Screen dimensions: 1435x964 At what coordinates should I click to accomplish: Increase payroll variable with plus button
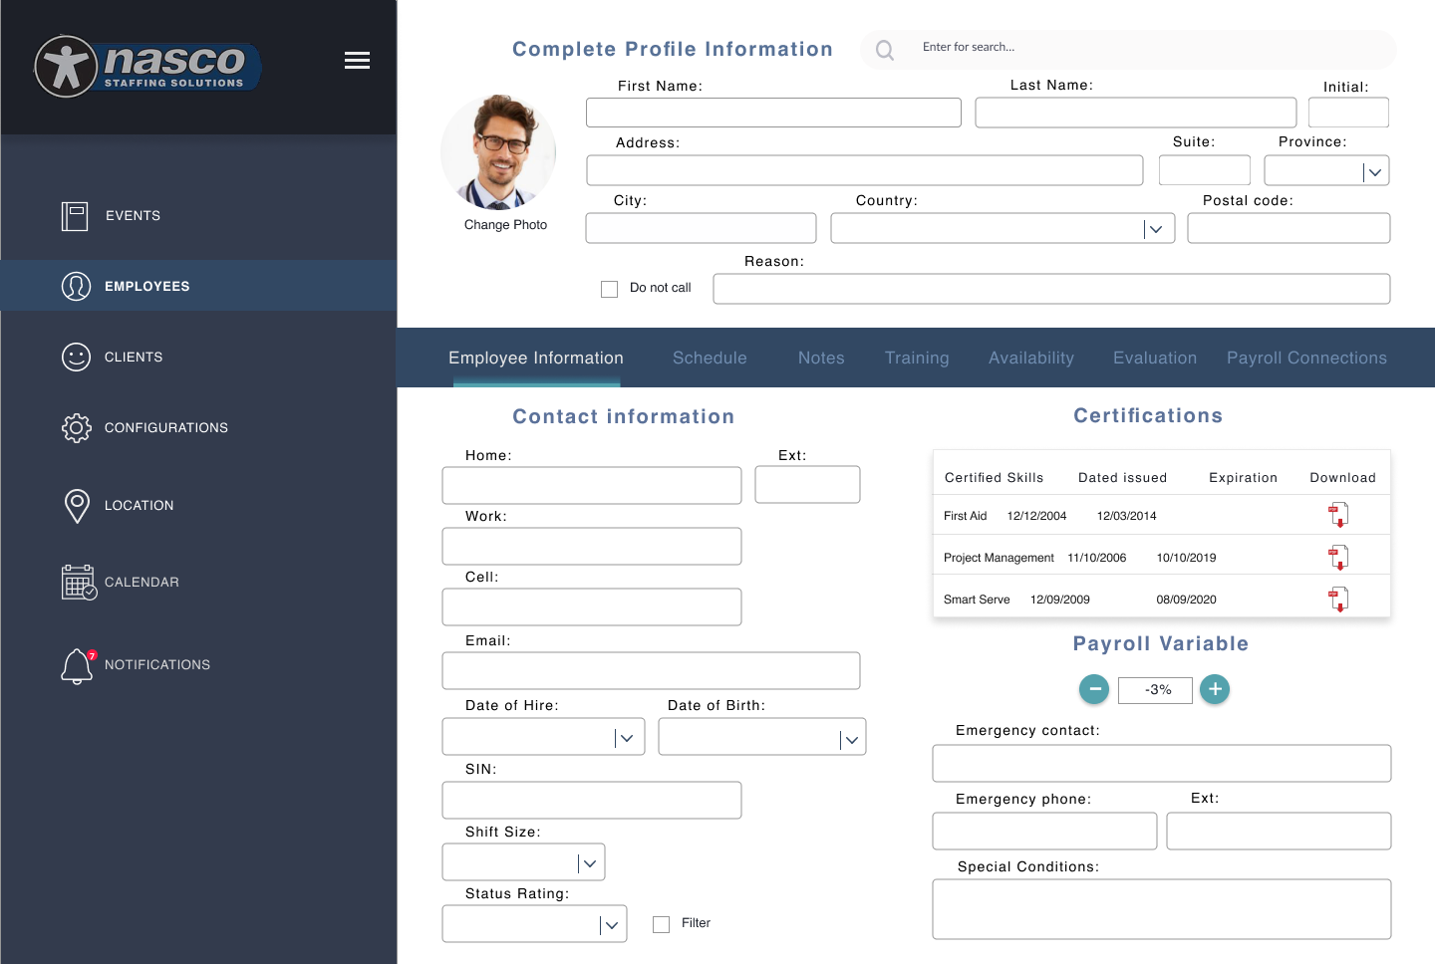1215,689
